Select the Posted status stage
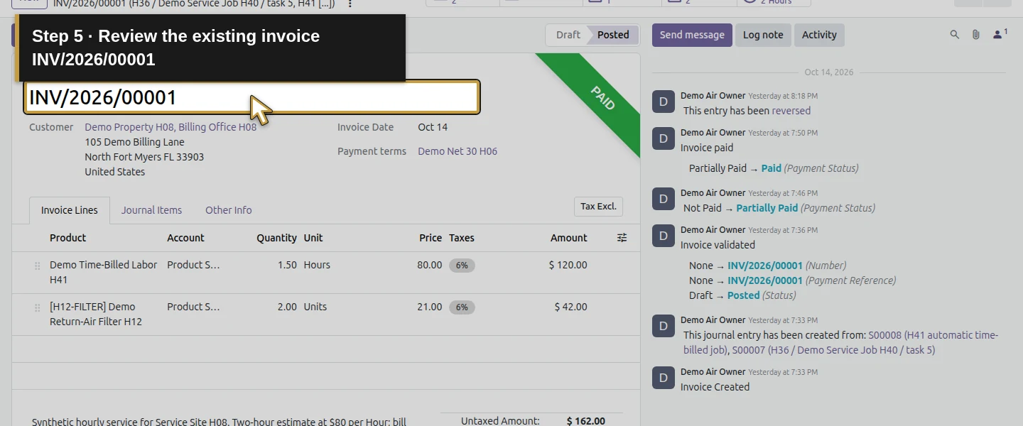 pyautogui.click(x=613, y=35)
